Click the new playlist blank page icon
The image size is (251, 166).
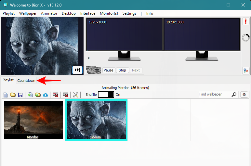(6, 95)
